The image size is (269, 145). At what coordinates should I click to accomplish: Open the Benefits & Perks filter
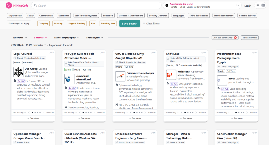pos(247,16)
